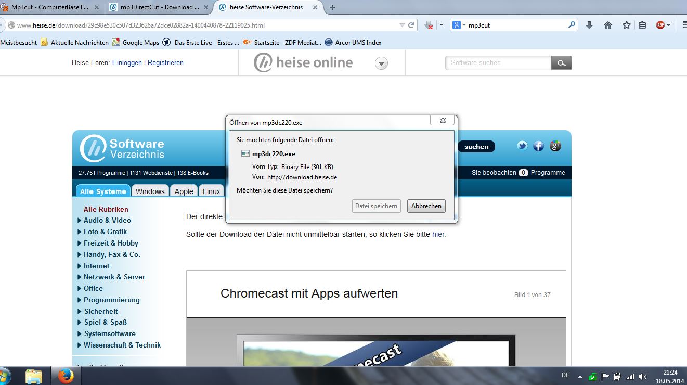Select the Windows systems tab
The image size is (687, 385).
(150, 191)
